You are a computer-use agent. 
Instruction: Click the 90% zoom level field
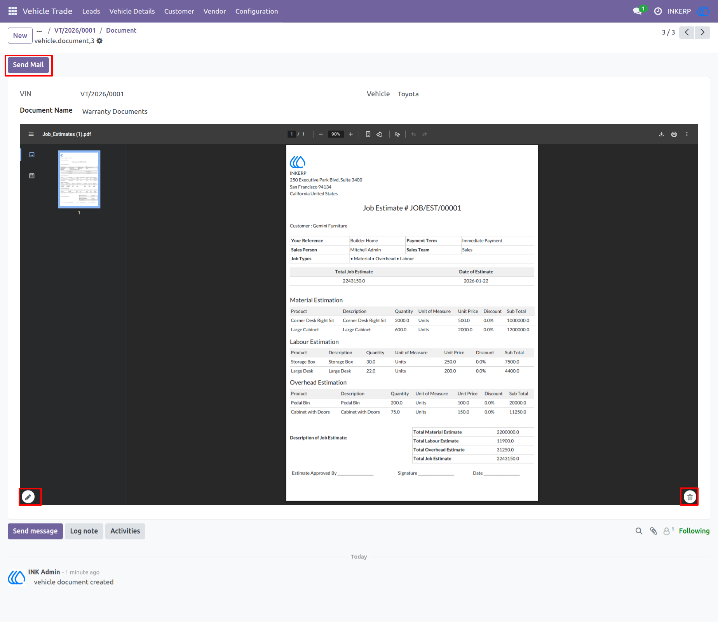[x=336, y=134]
